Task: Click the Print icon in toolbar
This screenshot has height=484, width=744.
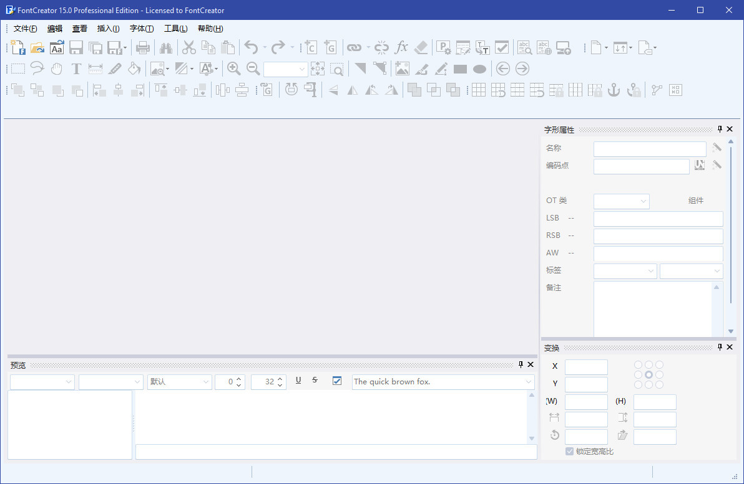Action: coord(143,47)
